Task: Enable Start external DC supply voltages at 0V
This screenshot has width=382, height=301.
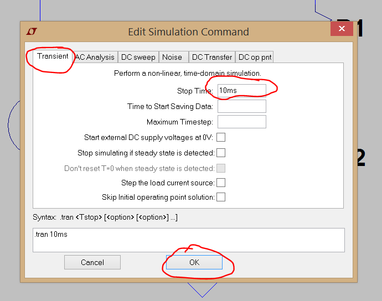Action: coord(221,137)
